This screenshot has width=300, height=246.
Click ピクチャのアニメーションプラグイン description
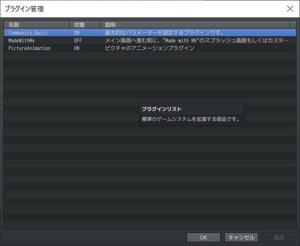click(x=150, y=48)
